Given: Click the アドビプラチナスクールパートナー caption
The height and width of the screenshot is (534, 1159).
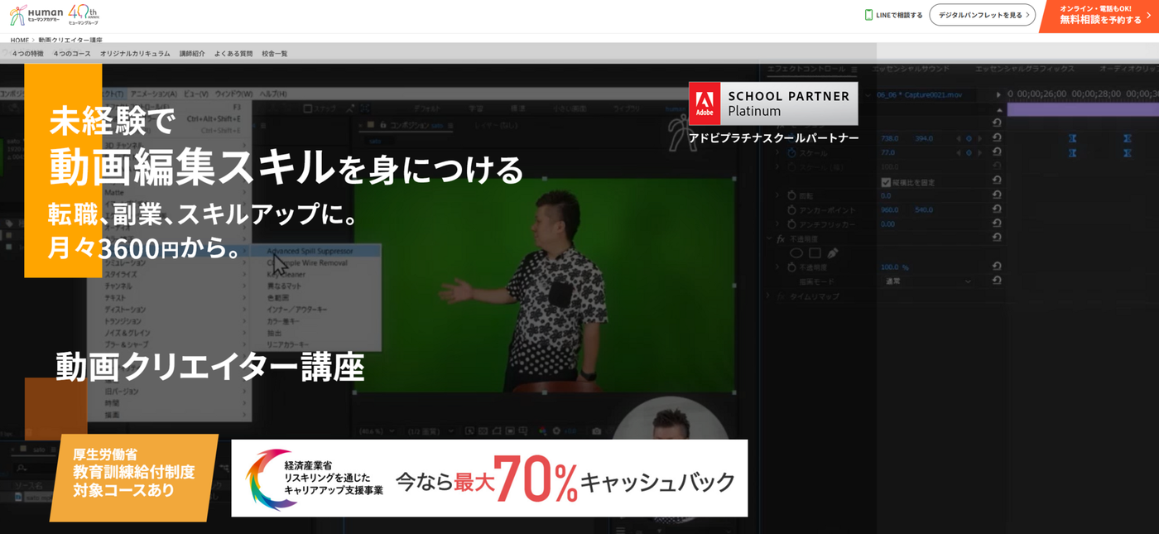Looking at the screenshot, I should (773, 137).
